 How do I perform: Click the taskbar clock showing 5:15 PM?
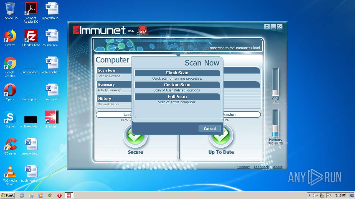(x=341, y=195)
